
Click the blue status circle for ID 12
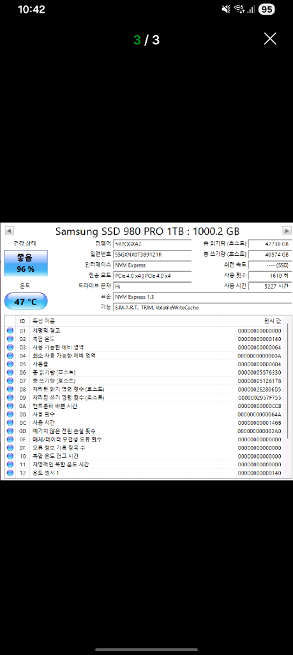click(x=10, y=473)
